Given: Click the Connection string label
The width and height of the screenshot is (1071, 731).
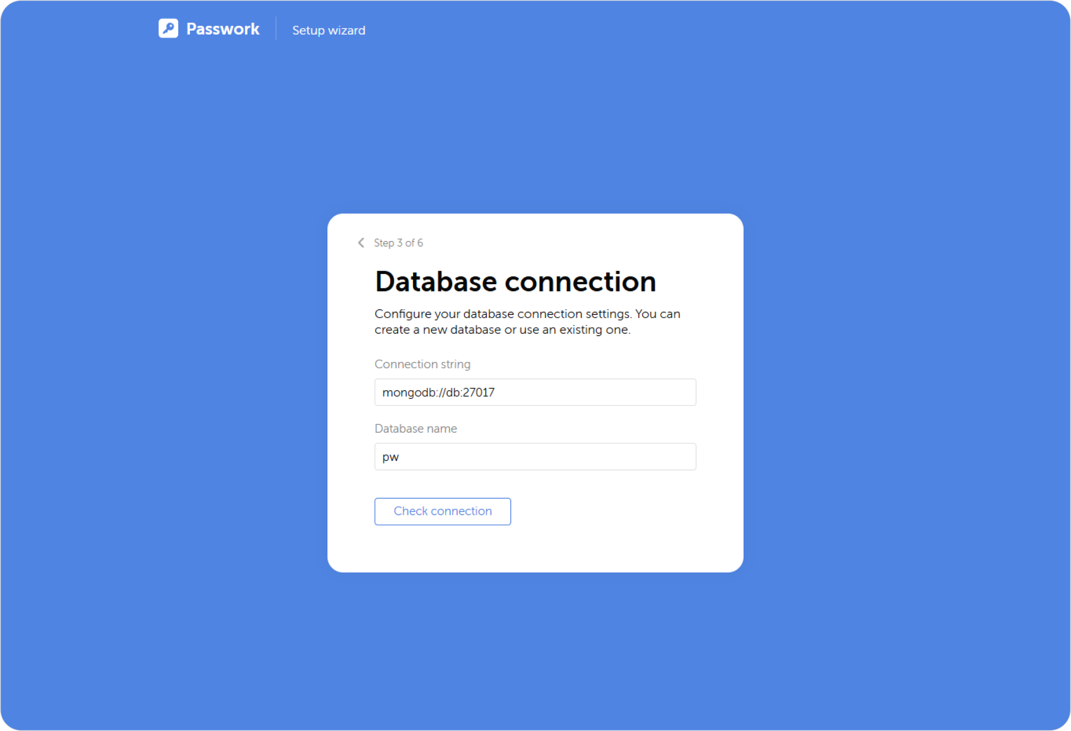Looking at the screenshot, I should (422, 364).
